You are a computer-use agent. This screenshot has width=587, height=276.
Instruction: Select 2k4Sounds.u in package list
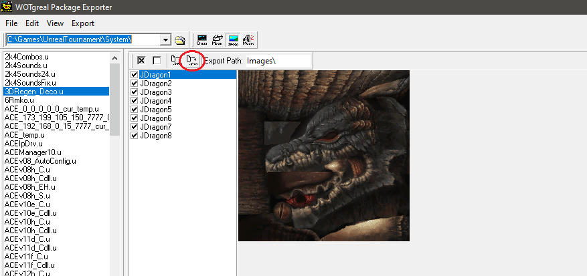pos(26,65)
